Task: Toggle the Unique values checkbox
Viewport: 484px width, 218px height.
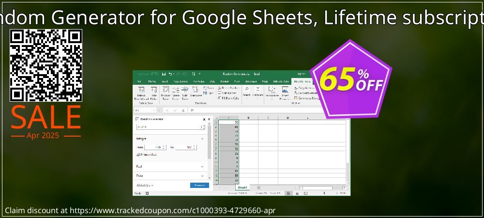Action: 137,155
